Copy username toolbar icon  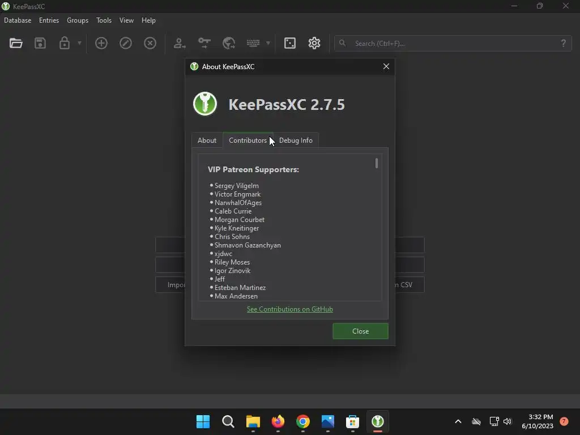pyautogui.click(x=180, y=43)
